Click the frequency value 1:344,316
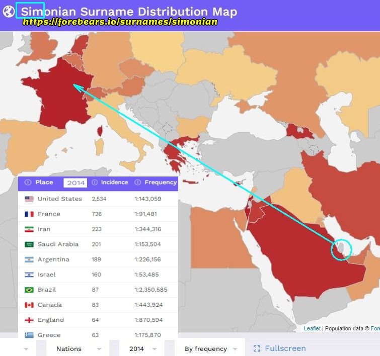Image resolution: width=380 pixels, height=356 pixels. click(x=148, y=229)
